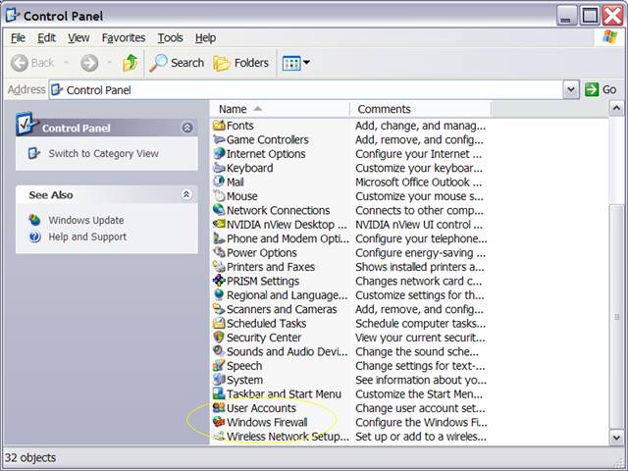Click the vertical scrollbar thumb
The width and height of the screenshot is (628, 471).
(616, 316)
